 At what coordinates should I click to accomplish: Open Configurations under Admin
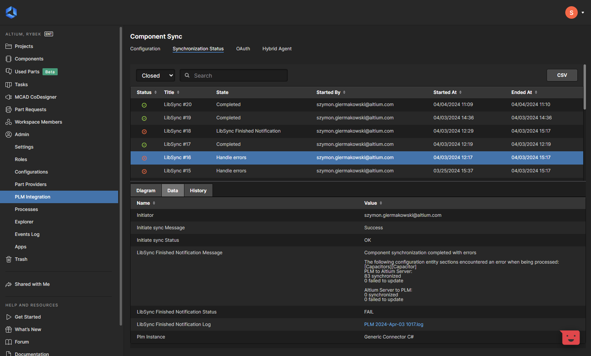(31, 172)
